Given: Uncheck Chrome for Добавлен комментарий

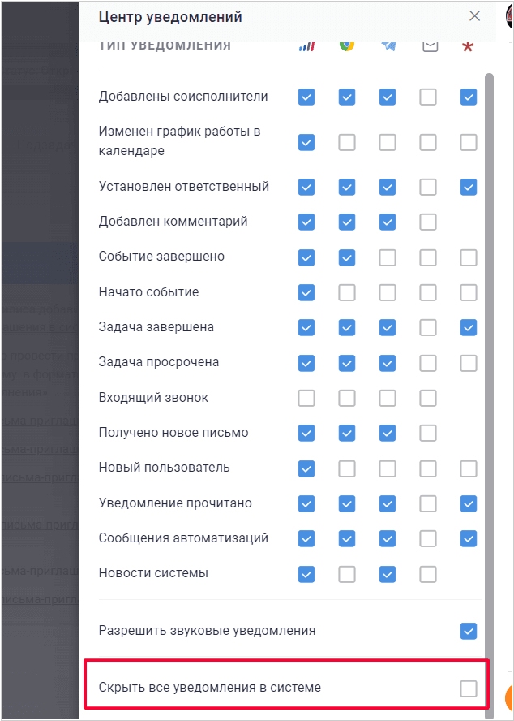Looking at the screenshot, I should pos(347,222).
